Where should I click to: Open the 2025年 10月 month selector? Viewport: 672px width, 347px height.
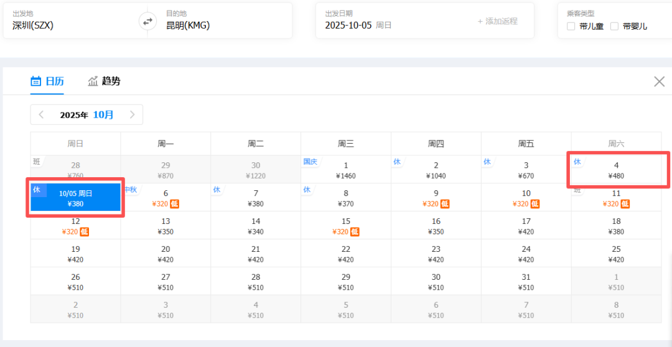click(86, 114)
